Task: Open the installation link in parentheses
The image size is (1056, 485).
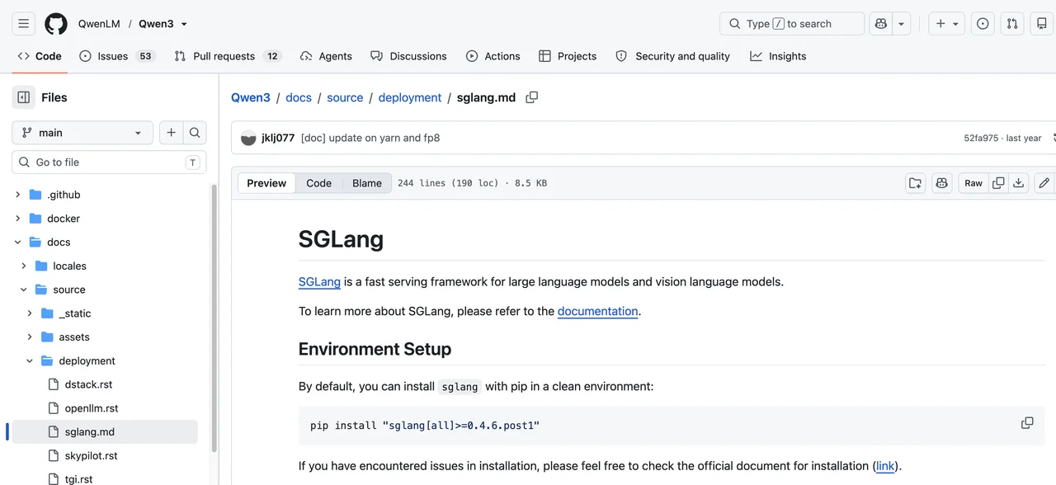Action: coord(885,466)
